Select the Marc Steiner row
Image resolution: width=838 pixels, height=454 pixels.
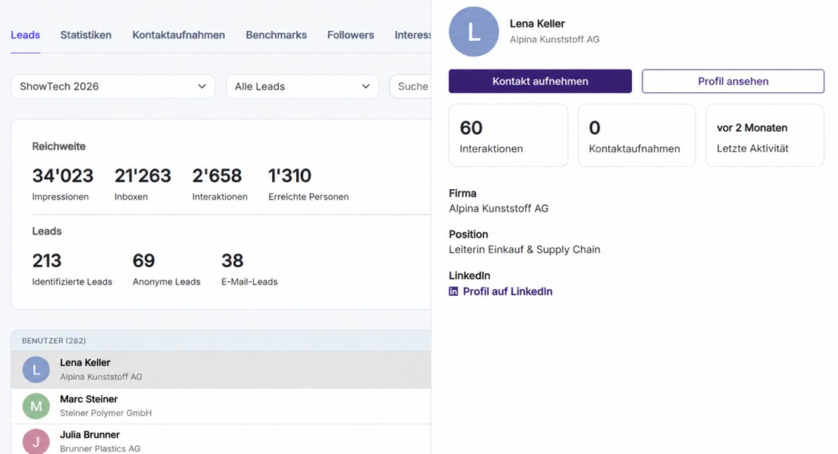tap(221, 406)
